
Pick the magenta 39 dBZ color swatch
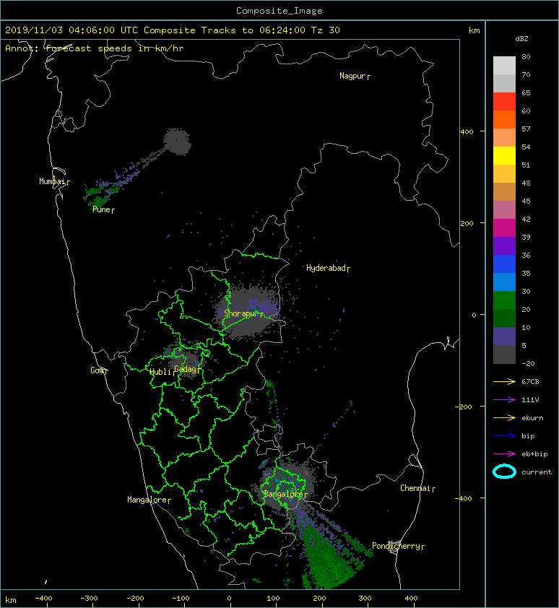(504, 227)
